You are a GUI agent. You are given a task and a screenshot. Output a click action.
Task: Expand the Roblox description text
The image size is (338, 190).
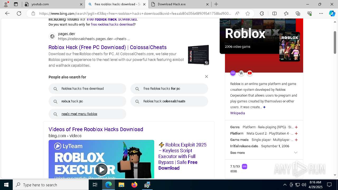264,107
